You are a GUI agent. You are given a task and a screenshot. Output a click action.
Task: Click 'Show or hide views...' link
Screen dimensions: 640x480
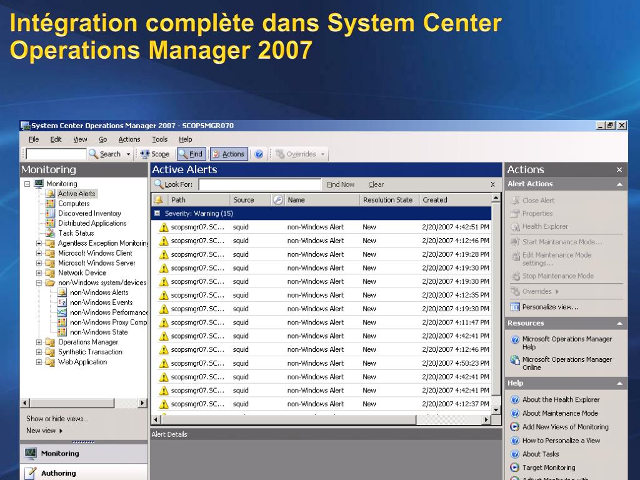point(57,418)
